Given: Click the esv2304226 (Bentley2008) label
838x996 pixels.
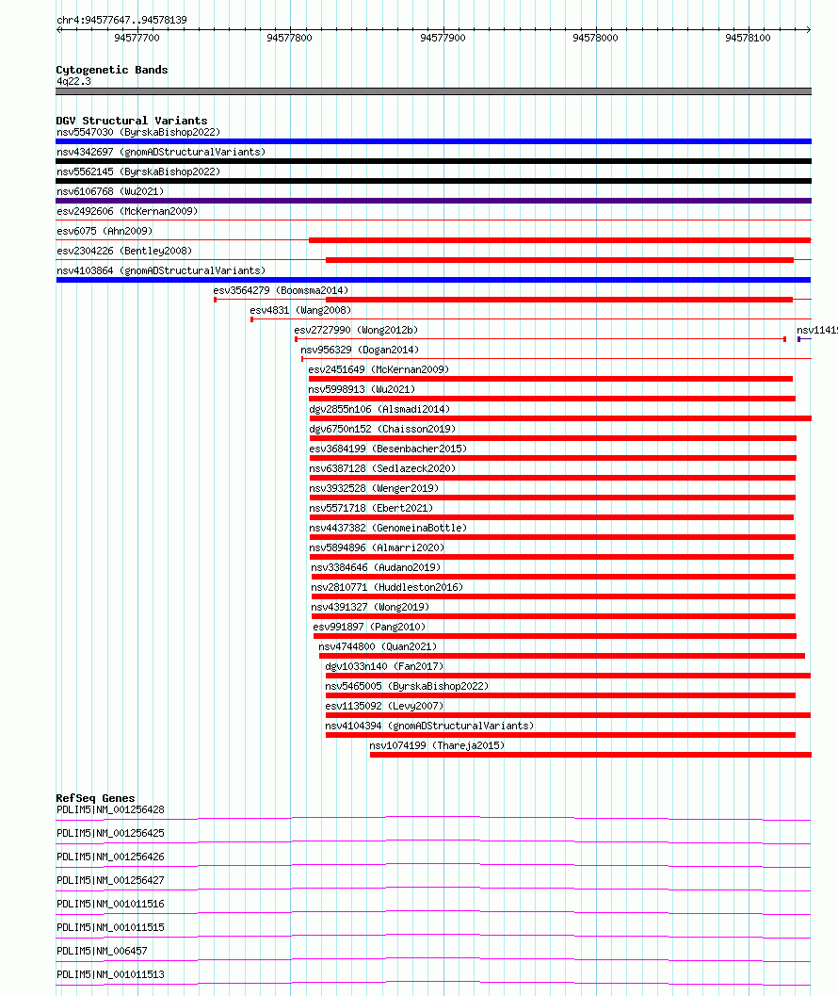Looking at the screenshot, I should point(124,251).
